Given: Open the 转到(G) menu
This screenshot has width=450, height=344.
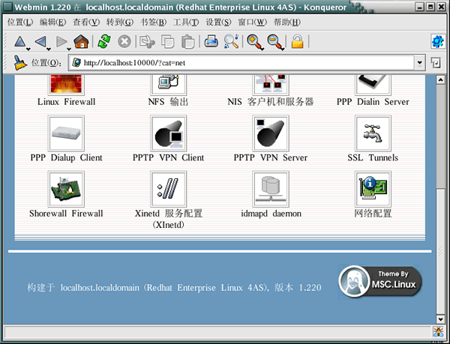Looking at the screenshot, I should coord(120,22).
